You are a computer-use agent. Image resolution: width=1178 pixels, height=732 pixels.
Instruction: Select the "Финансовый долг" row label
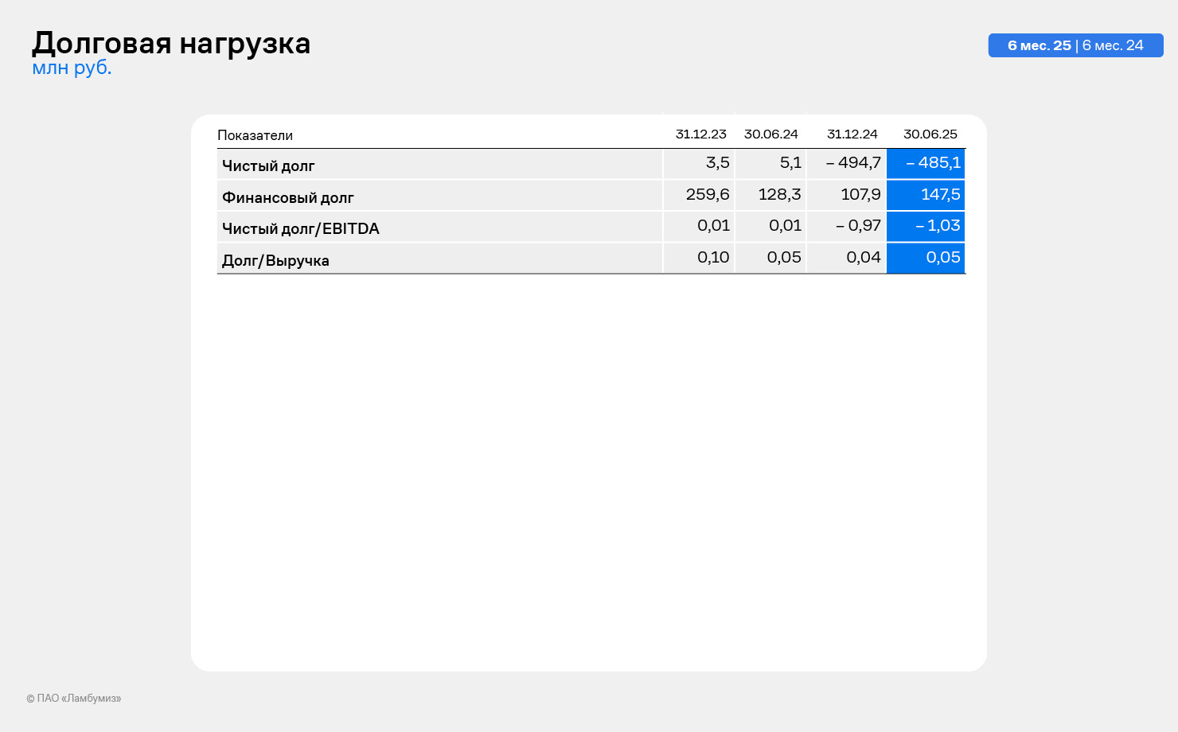click(287, 198)
